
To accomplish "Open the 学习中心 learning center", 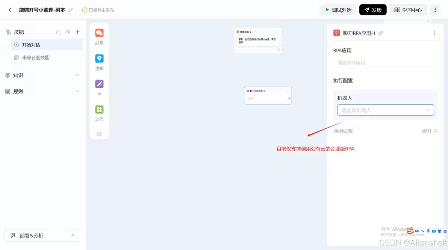I will 408,10.
